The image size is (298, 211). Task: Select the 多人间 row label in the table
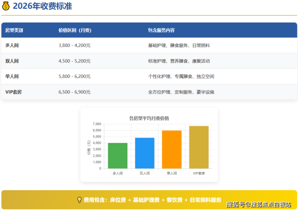12,45
